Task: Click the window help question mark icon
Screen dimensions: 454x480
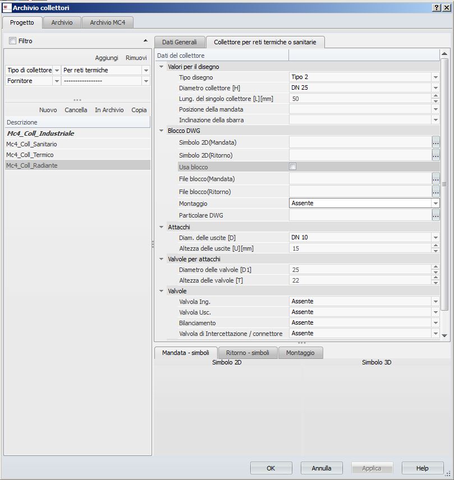Action: coord(437,7)
